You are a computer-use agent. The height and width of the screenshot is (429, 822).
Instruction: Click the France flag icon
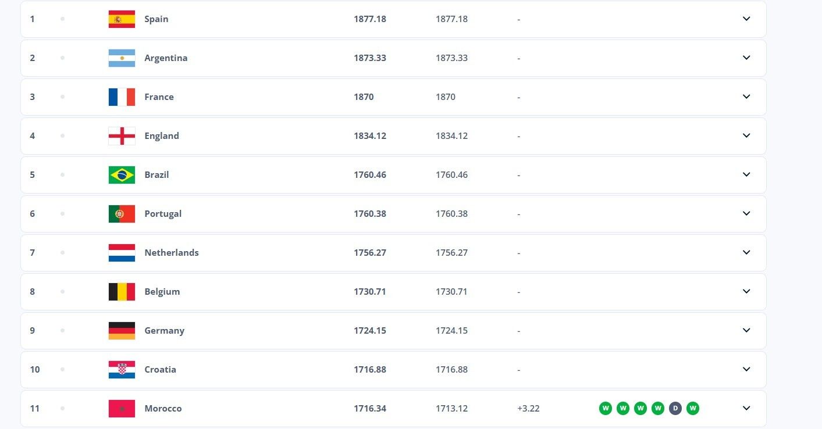[122, 97]
